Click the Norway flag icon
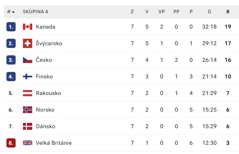 coord(28,110)
